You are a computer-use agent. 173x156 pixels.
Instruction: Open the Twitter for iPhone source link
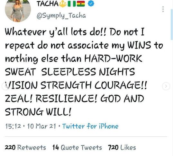(90, 126)
